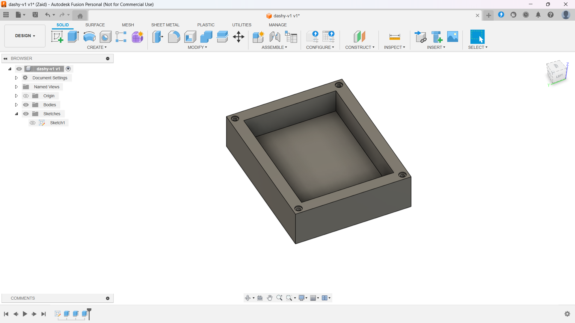The height and width of the screenshot is (323, 575).
Task: Select the Press Pull tool
Action: click(158, 37)
